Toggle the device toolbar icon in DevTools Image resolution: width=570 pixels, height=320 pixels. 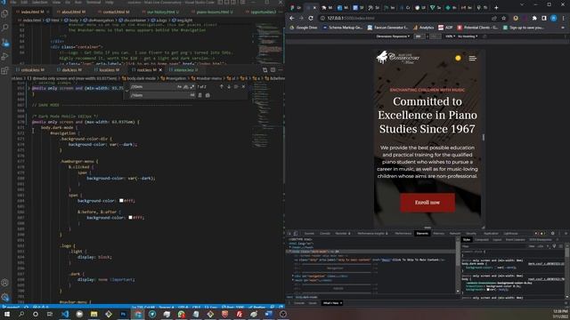pyautogui.click(x=296, y=233)
